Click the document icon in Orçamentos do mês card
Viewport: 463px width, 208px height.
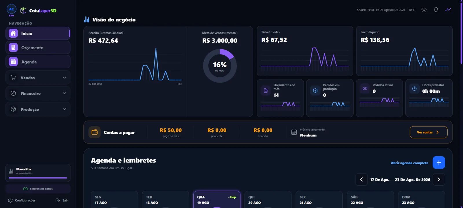coord(266,91)
